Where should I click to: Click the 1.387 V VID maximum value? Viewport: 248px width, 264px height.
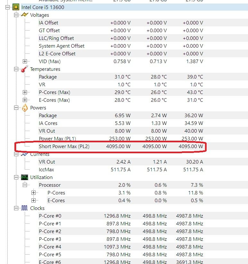click(195, 61)
